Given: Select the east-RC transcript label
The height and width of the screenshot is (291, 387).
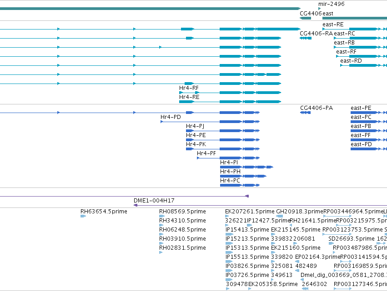Looking at the screenshot, I should [344, 34].
